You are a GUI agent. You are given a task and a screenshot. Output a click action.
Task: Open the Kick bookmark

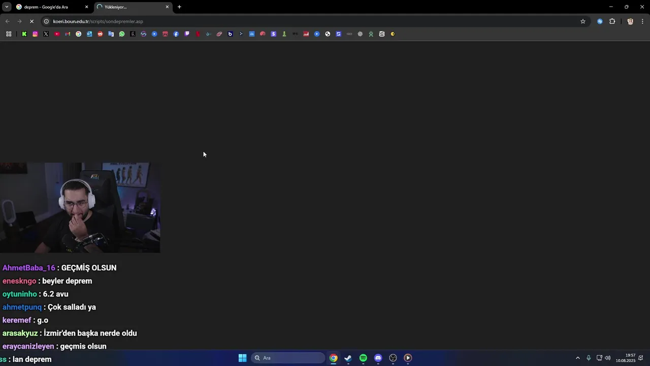coord(24,34)
